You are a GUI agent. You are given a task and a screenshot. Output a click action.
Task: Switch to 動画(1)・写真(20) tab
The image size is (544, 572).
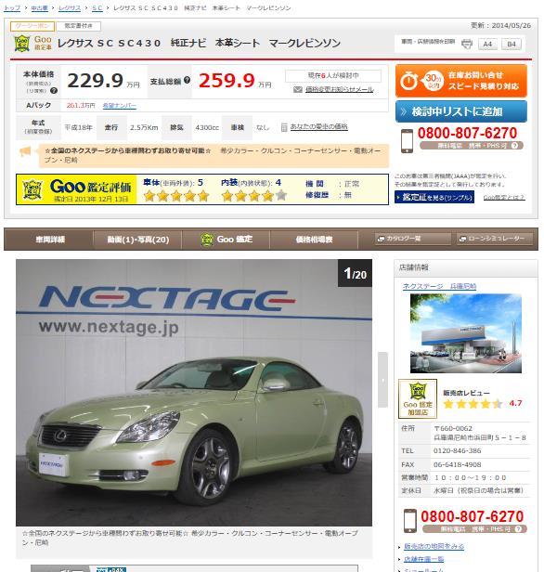137,240
